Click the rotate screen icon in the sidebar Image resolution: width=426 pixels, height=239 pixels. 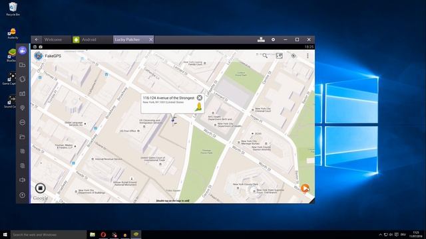click(22, 65)
